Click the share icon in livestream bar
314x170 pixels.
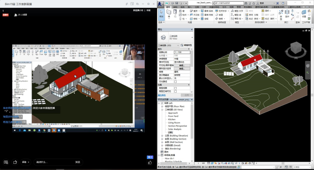[15, 162]
